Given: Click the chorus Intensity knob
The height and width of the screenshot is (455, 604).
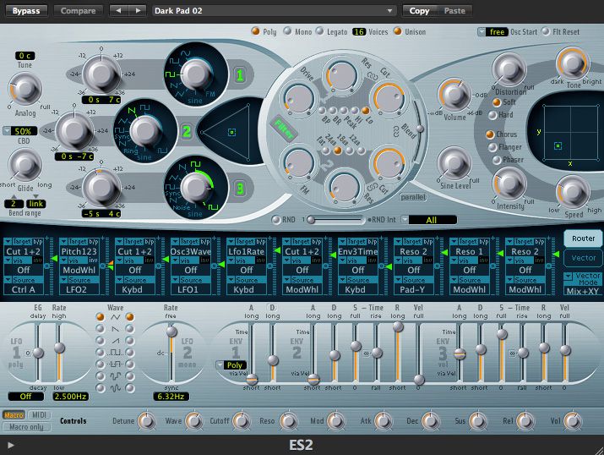Looking at the screenshot, I should point(509,184).
